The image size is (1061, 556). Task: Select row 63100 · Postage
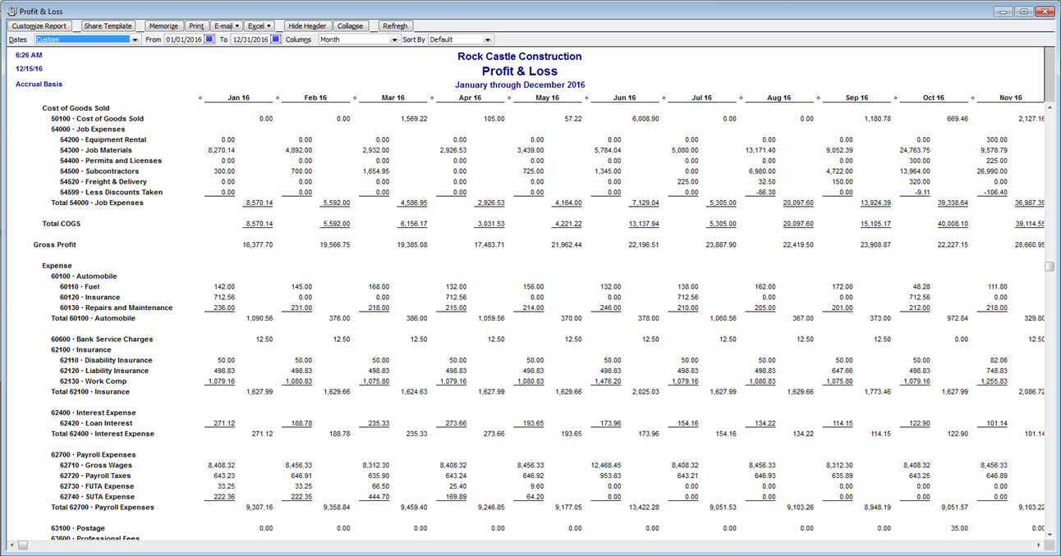78,528
